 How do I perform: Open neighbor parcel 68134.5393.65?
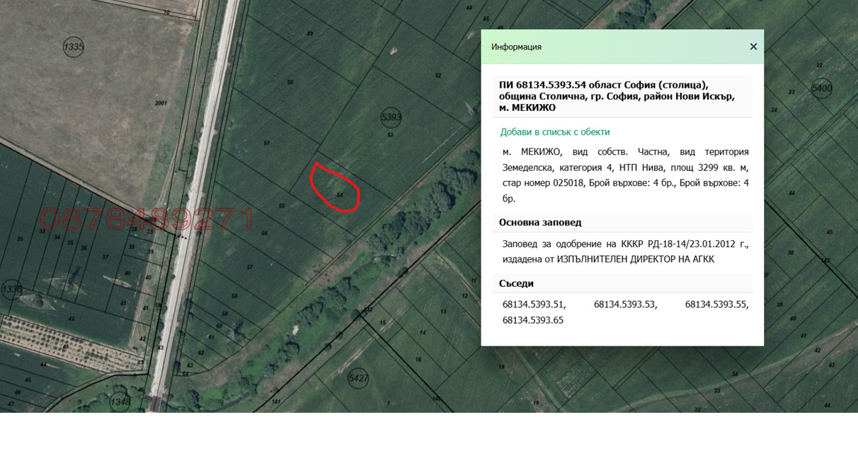pyautogui.click(x=533, y=320)
